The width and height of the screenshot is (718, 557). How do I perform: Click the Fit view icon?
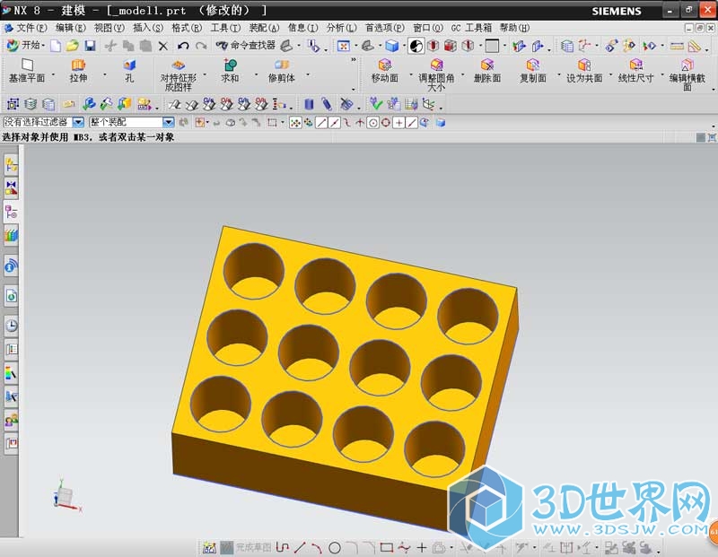point(344,46)
